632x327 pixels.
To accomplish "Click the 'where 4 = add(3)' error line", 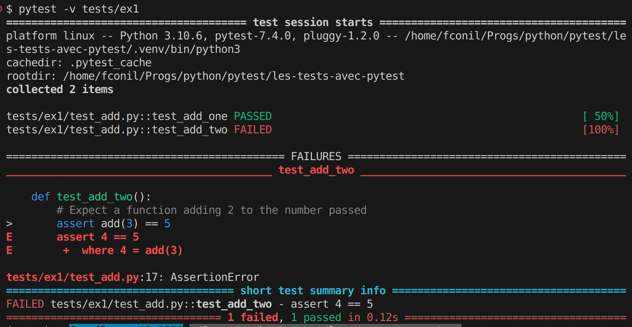I will (x=132, y=250).
